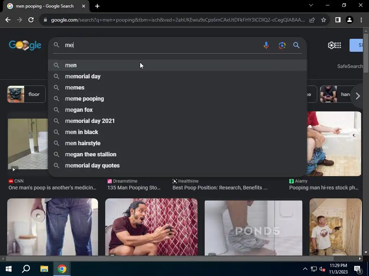Click the vertical scrollbar down arrow

(366, 252)
